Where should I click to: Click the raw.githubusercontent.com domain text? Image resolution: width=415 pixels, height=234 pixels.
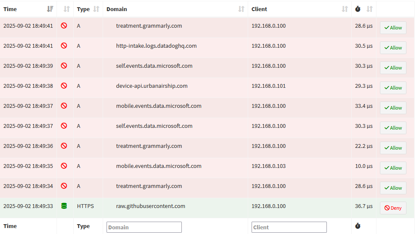coord(151,206)
